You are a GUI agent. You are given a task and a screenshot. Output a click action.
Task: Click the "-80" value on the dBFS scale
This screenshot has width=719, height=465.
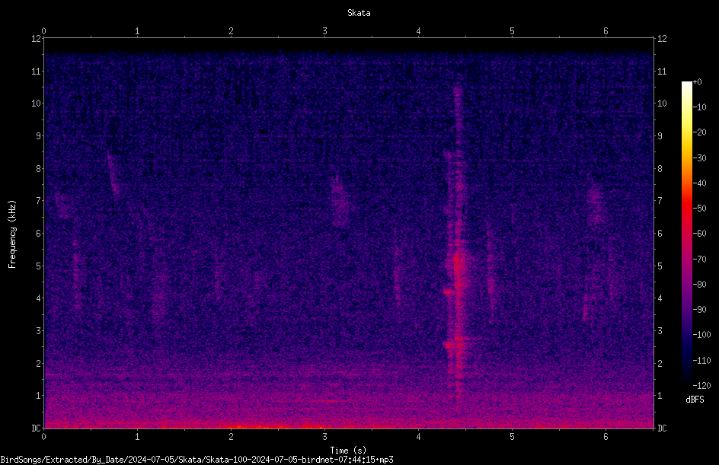pyautogui.click(x=700, y=285)
